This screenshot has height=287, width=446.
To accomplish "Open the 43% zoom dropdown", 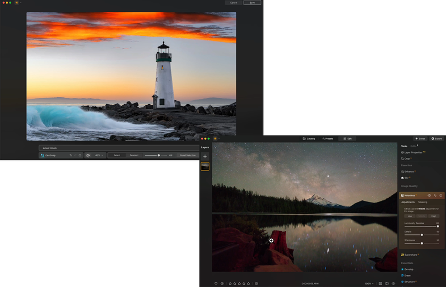I will (x=99, y=155).
